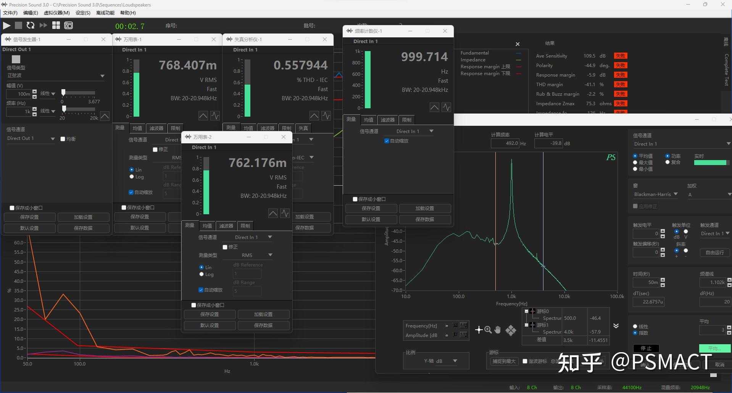Screen dimensions: 732x393
Task: Select the Log radio button in 万用表-2
Action: coord(202,274)
